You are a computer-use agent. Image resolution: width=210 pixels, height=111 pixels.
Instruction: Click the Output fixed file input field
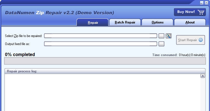[100, 44]
